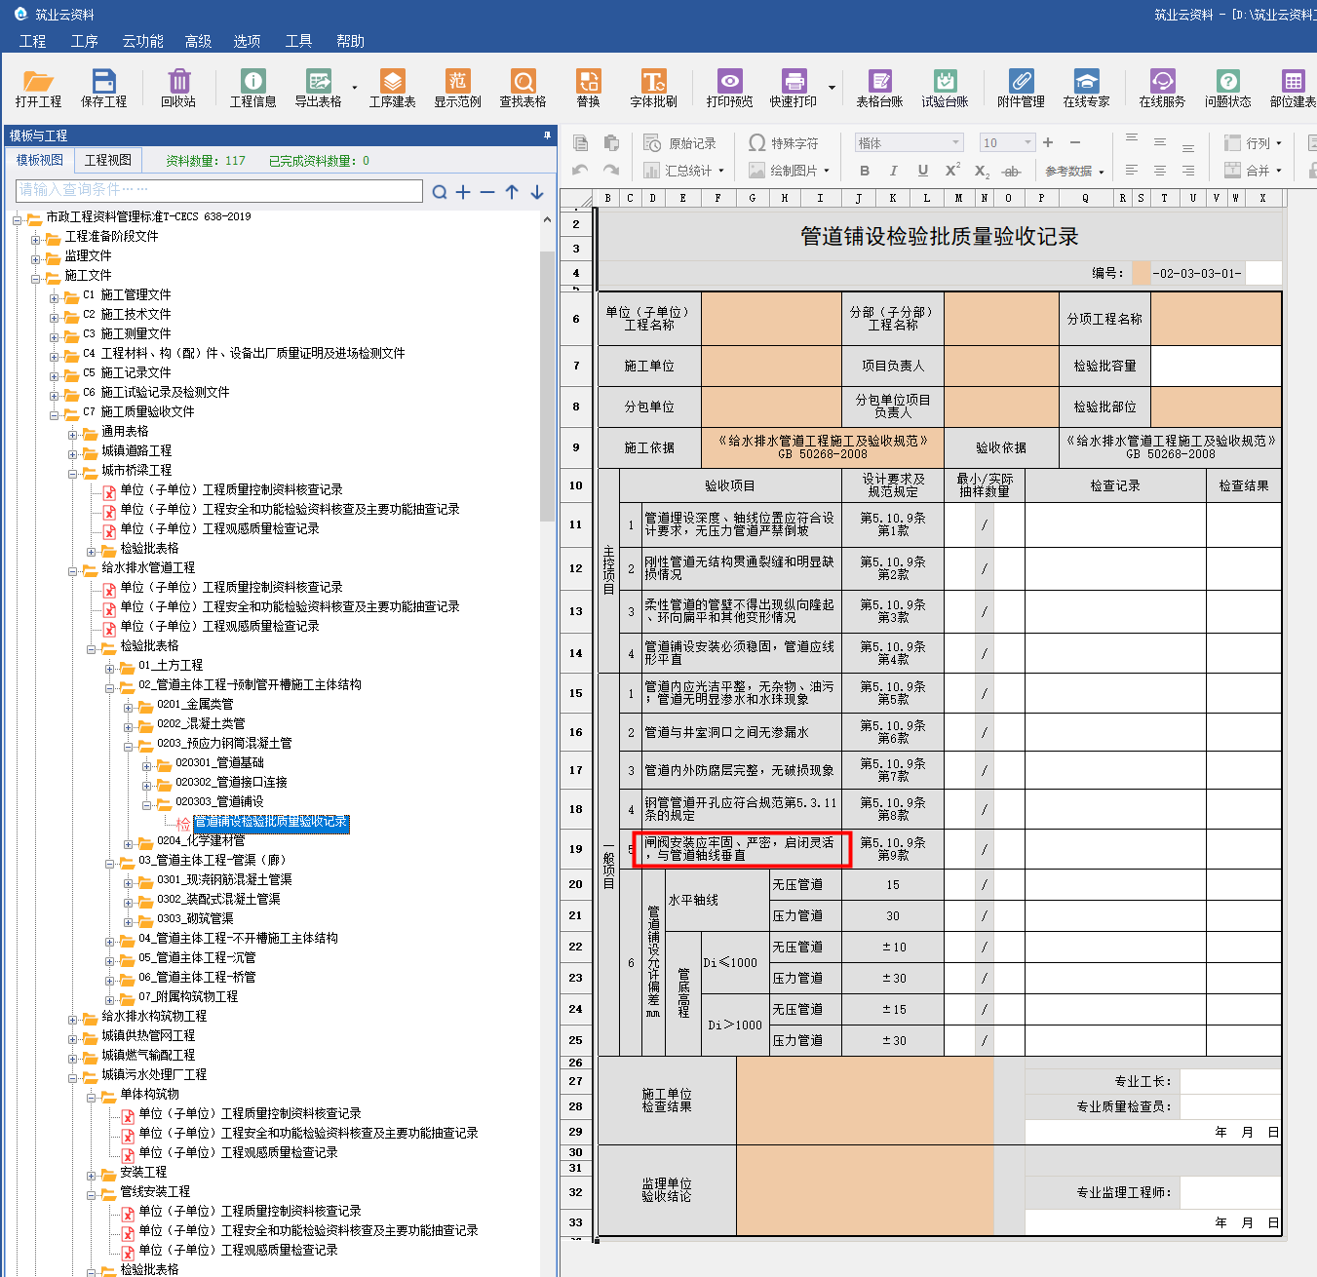Insert 特殊字符 special character
The width and height of the screenshot is (1317, 1277).
coord(784,143)
